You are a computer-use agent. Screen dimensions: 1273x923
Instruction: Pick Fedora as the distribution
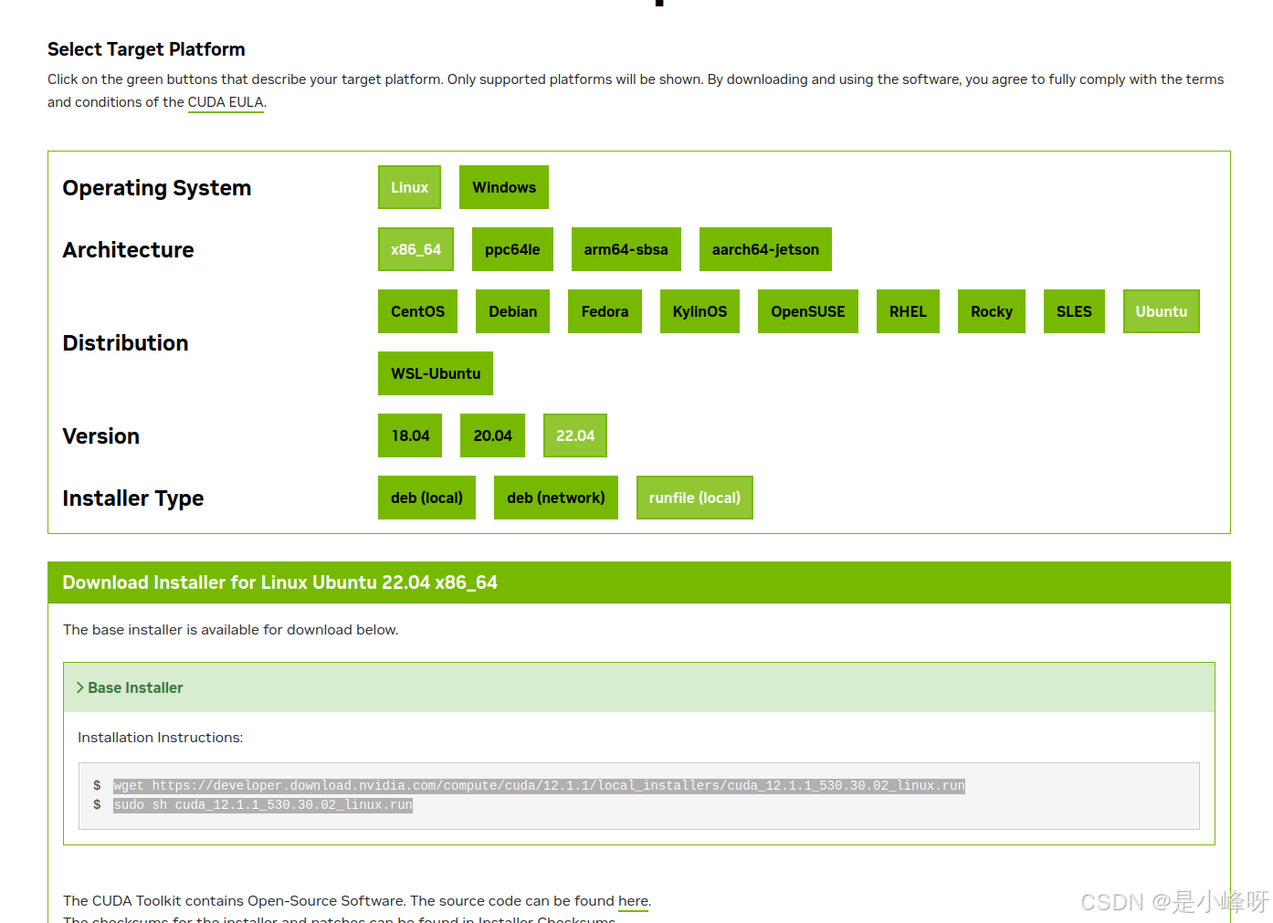605,311
